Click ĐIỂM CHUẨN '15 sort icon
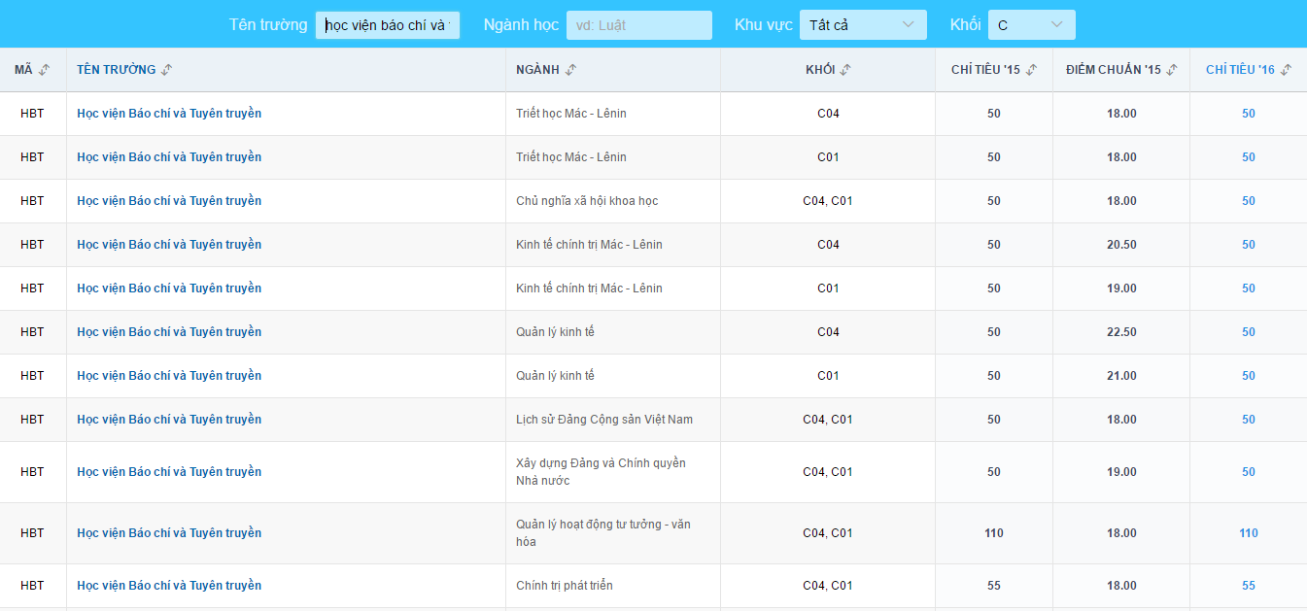The height and width of the screenshot is (611, 1307). pos(1172,70)
